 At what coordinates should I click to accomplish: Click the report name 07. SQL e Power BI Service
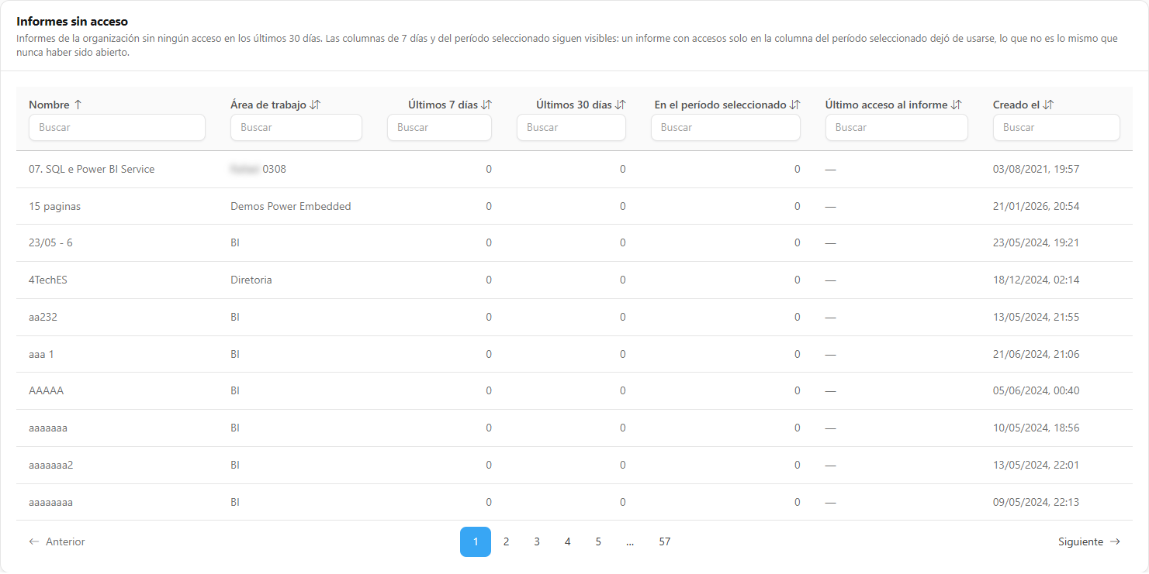pos(92,170)
